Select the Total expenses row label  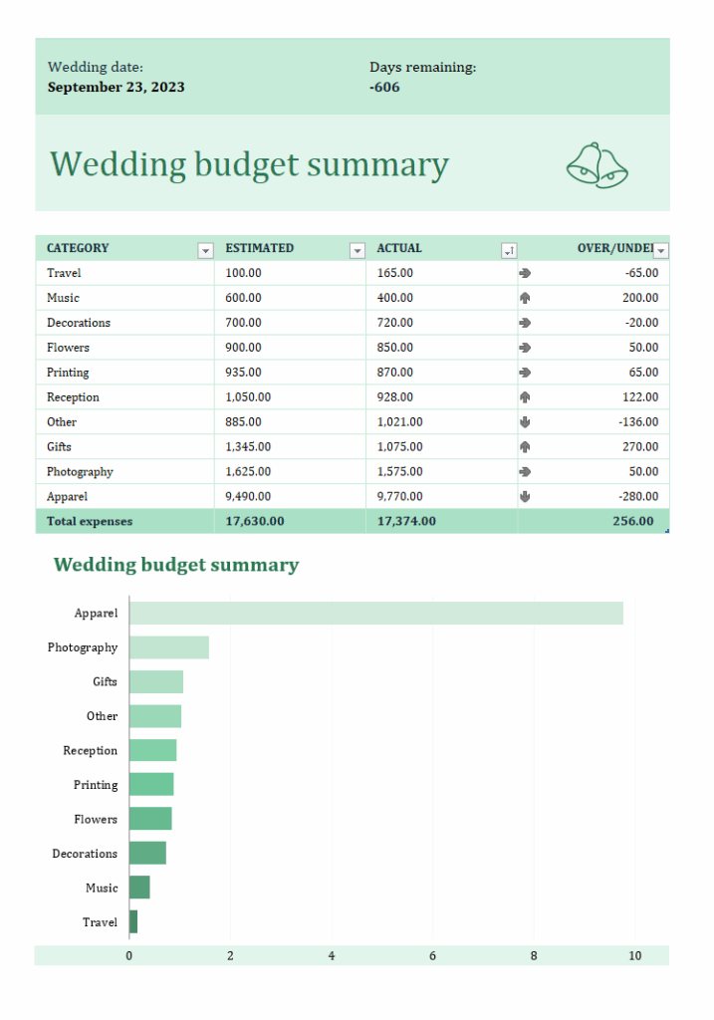(x=90, y=521)
